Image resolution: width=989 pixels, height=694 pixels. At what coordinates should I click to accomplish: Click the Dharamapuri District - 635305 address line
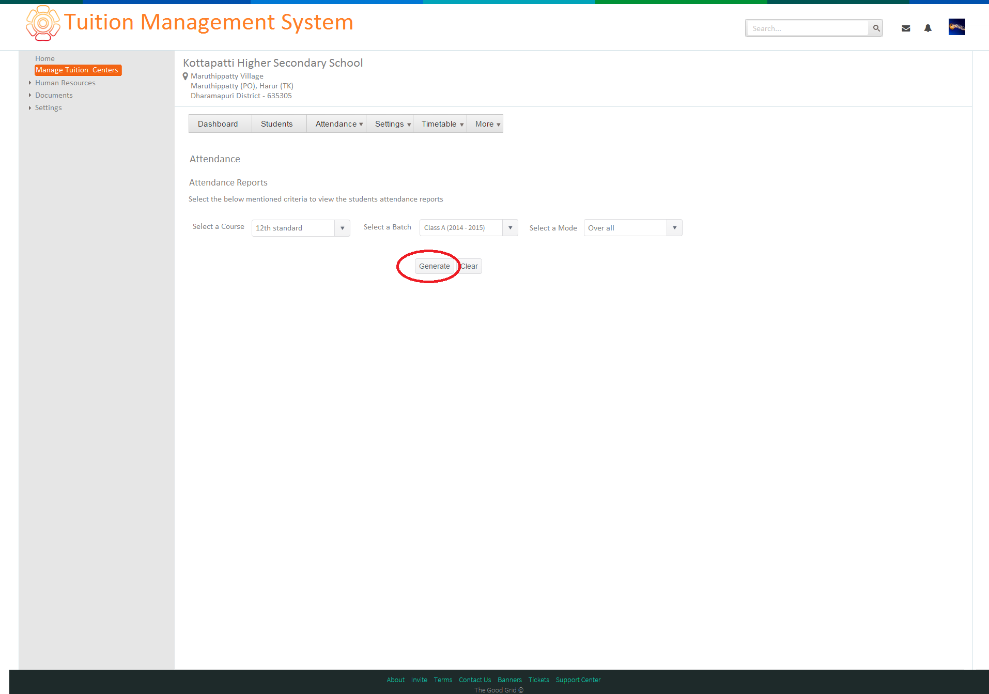point(241,96)
